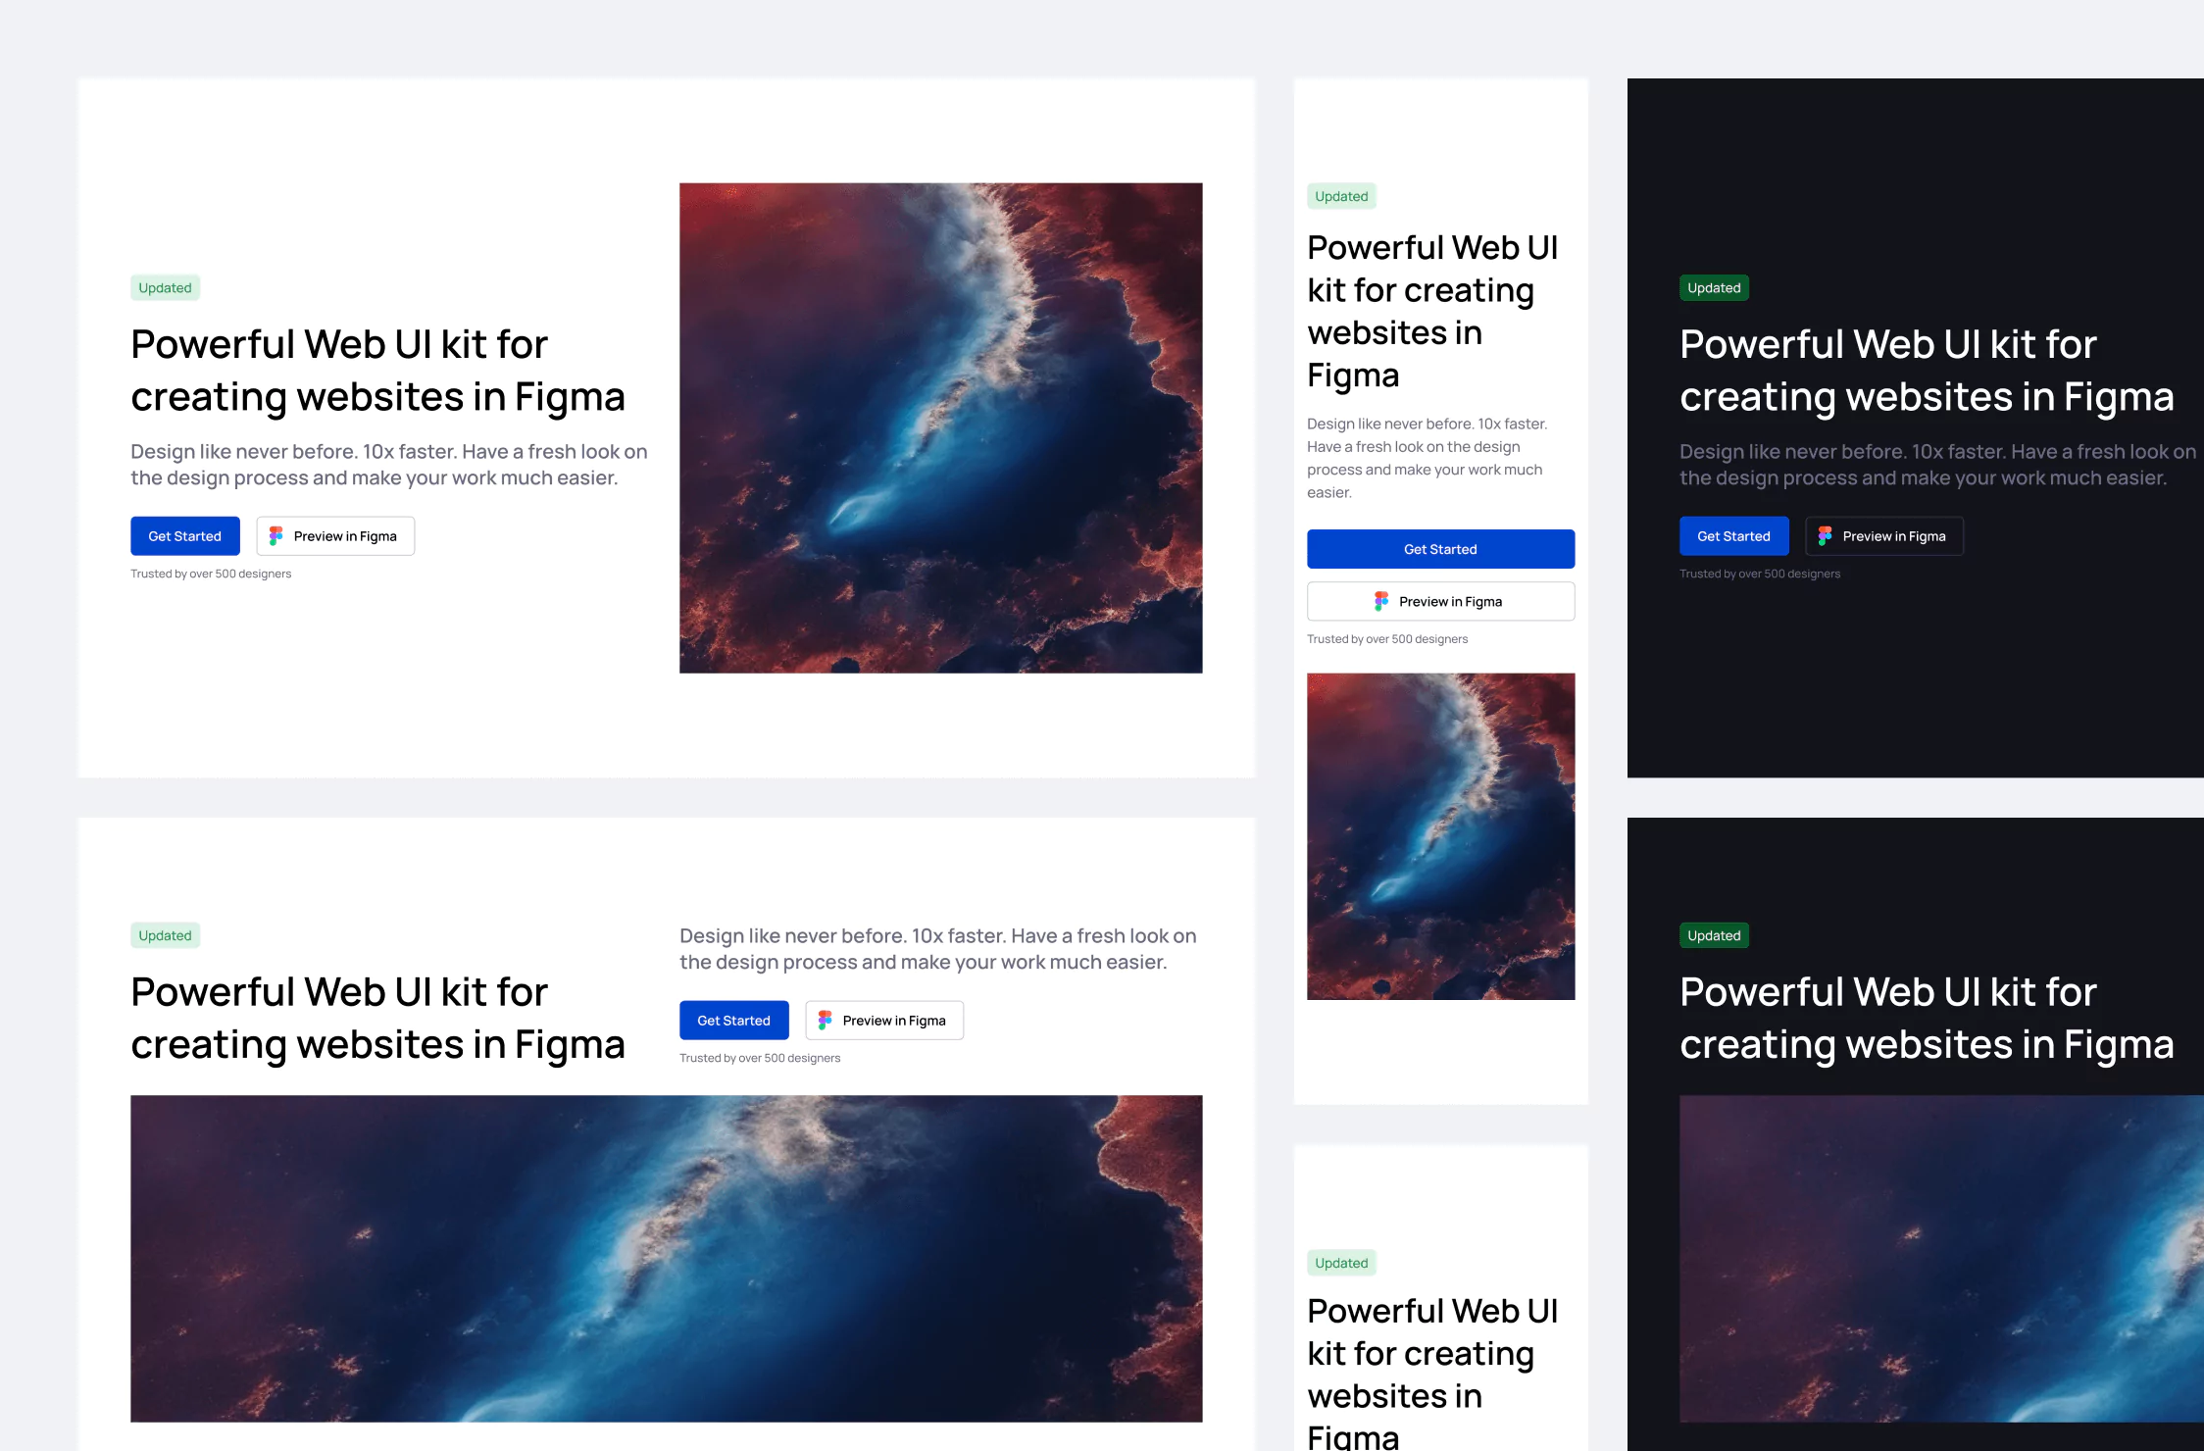This screenshot has height=1451, width=2204.
Task: Open the nebula image in lower dark card
Action: (1941, 1259)
